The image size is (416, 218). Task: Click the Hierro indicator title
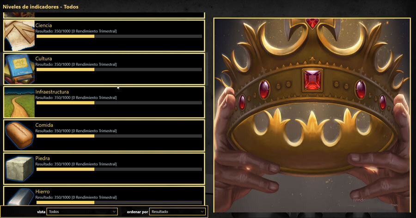[x=43, y=192]
